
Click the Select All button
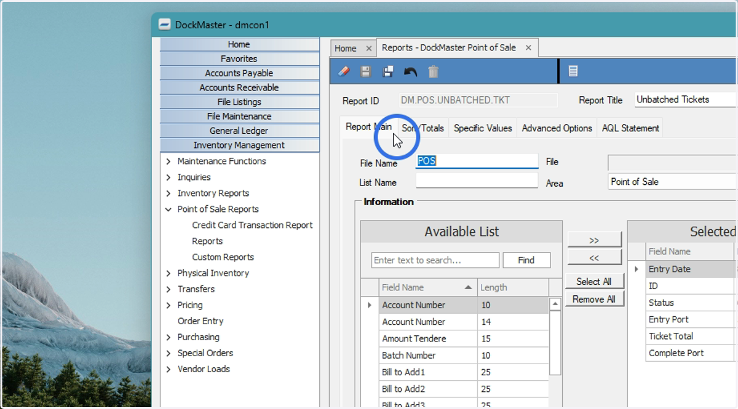(x=594, y=282)
